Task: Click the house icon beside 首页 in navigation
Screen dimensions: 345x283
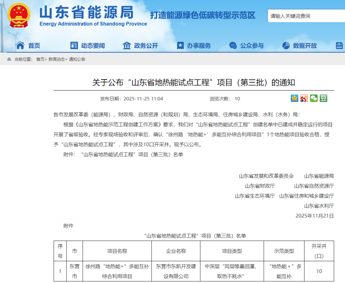Action: tap(20, 46)
